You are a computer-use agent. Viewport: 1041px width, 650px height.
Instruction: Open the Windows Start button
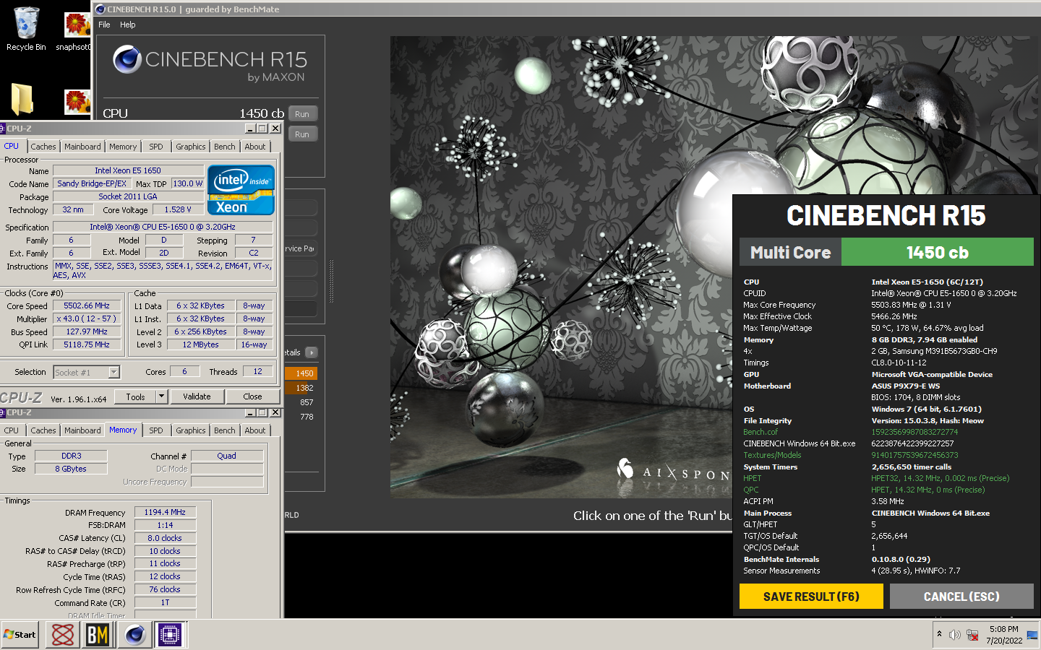point(20,635)
